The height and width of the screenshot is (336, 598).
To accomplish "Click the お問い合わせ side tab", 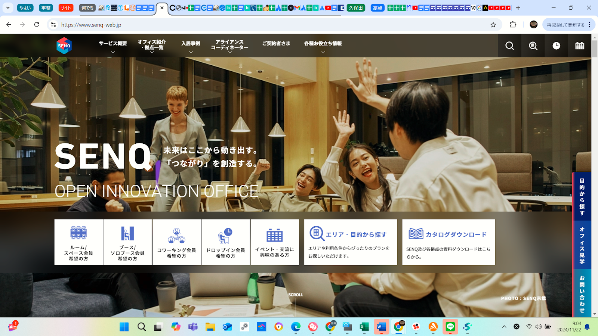I will tap(582, 293).
